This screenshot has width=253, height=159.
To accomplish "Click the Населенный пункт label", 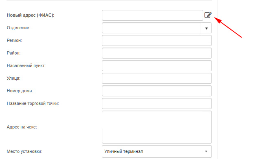I will (26, 66).
